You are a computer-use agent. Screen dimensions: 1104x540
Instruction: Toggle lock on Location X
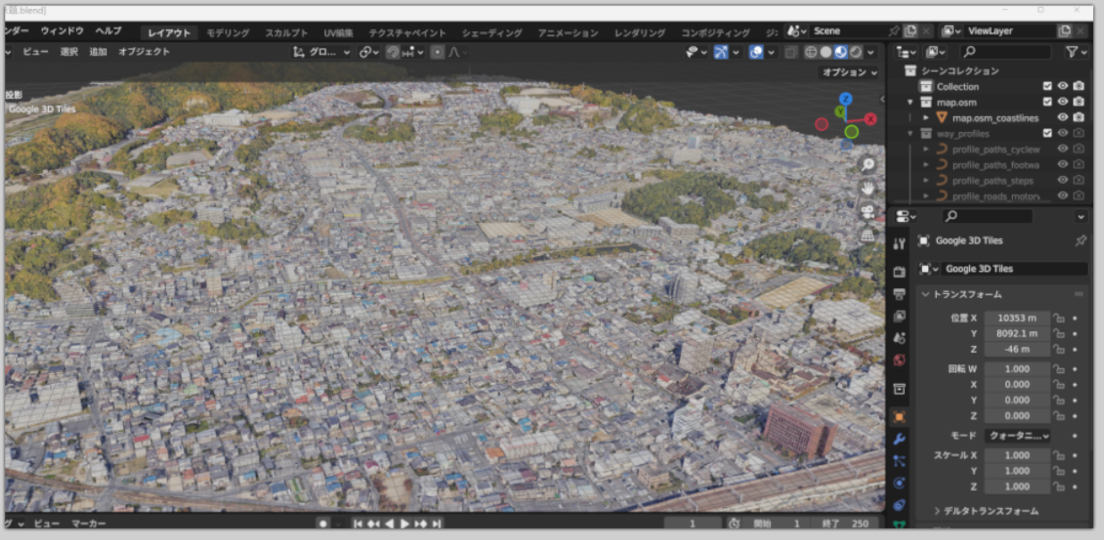click(x=1059, y=318)
